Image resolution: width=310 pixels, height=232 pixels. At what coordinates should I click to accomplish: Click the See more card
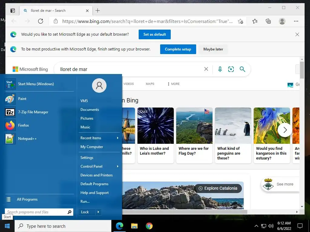tap(280, 184)
